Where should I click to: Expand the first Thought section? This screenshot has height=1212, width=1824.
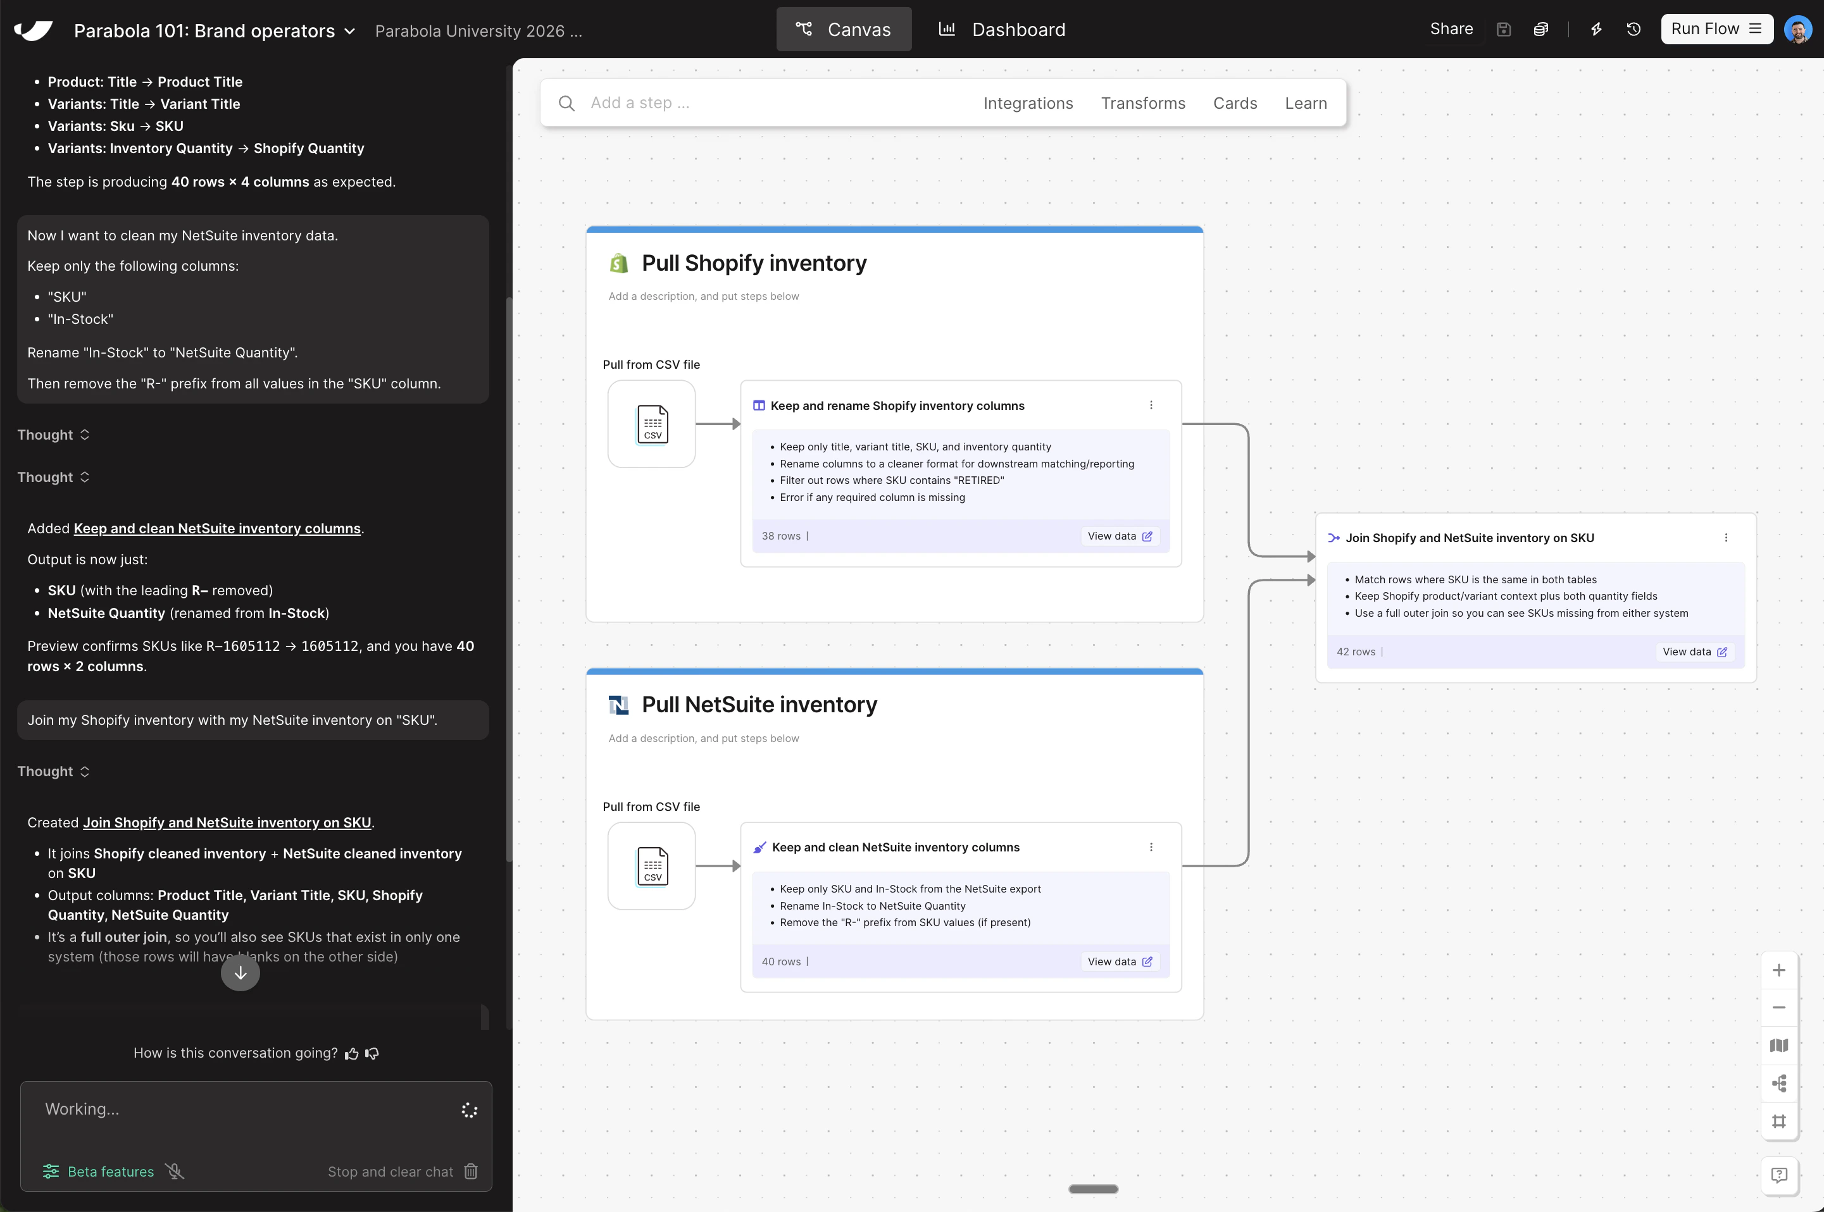click(53, 435)
